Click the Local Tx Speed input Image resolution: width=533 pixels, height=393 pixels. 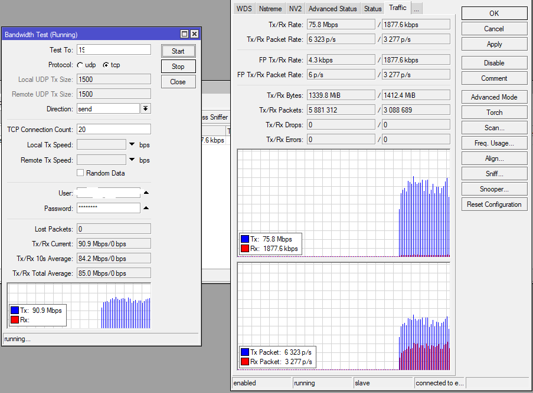102,144
